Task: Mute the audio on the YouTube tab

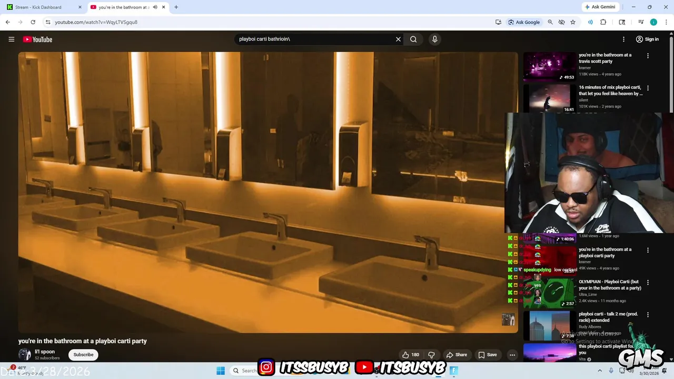Action: (x=155, y=7)
